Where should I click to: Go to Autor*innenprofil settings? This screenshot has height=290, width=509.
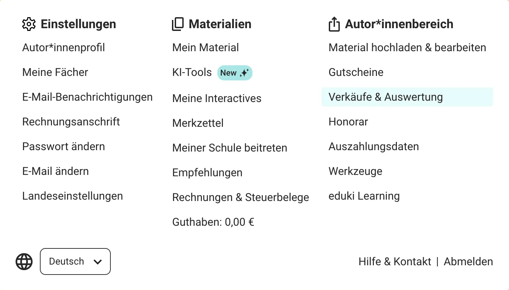coord(64,47)
